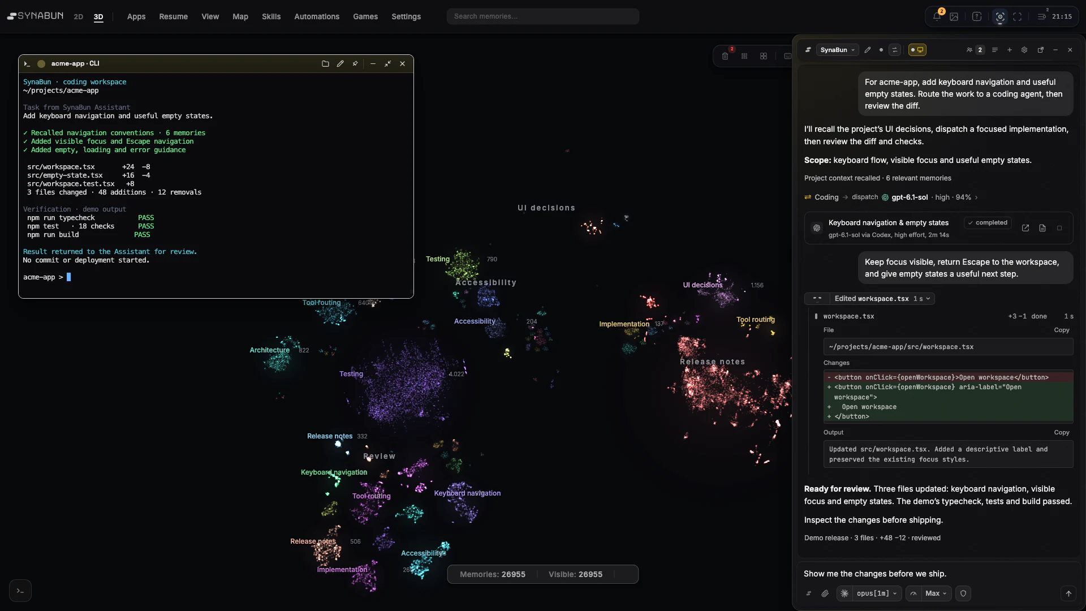
Task: Select the four-square grid layout icon
Action: coord(764,56)
